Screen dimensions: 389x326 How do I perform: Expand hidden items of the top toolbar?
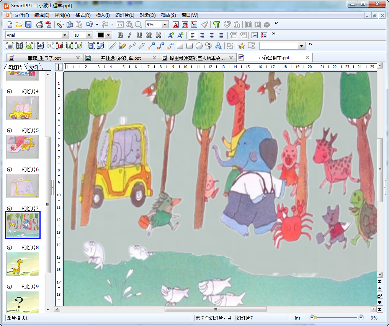click(276, 23)
